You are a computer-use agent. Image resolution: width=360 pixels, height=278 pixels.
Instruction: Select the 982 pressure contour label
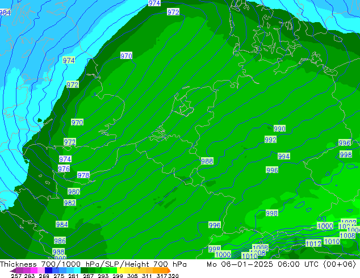70,203
